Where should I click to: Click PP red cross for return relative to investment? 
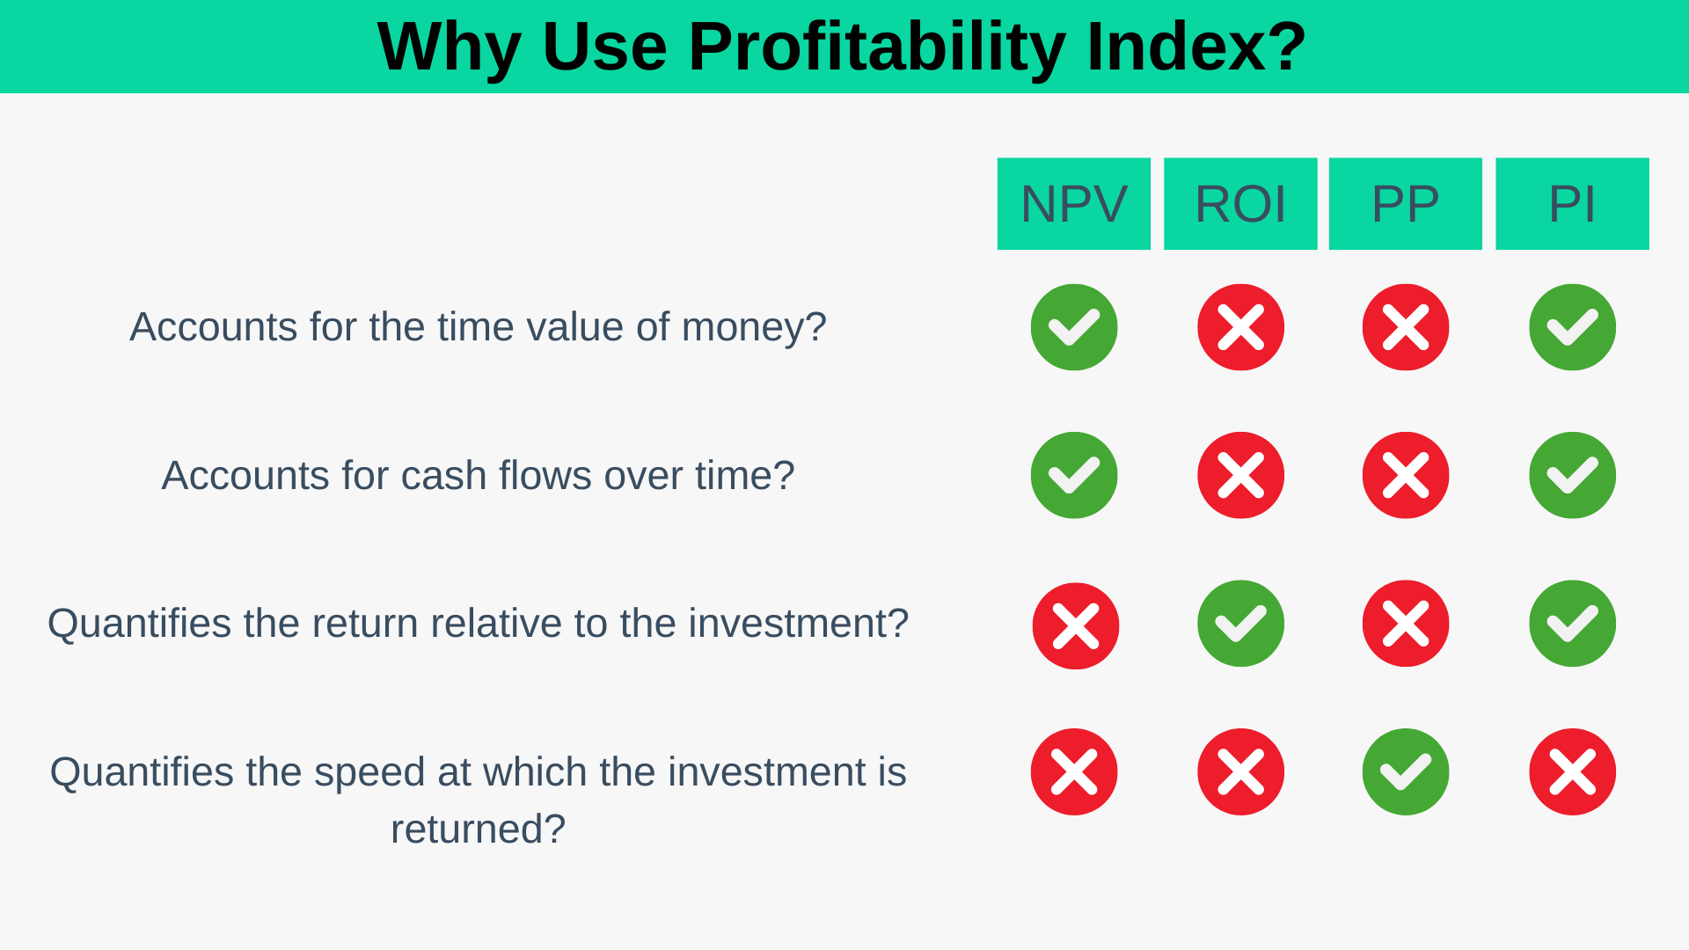coord(1406,623)
